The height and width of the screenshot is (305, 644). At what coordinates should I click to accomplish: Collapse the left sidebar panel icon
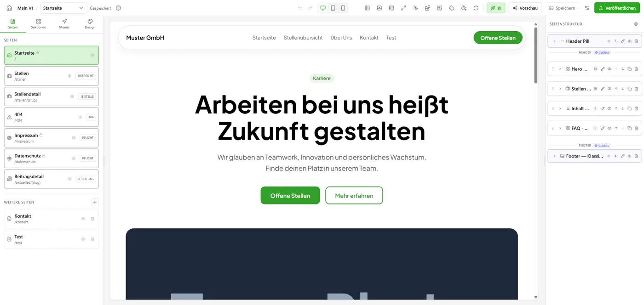367,8
